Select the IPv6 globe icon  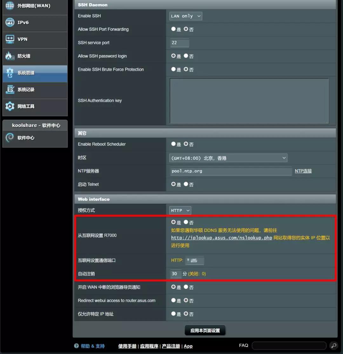(10, 23)
